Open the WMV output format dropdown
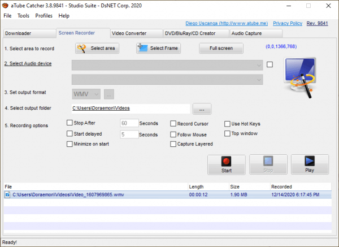The height and width of the screenshot is (247, 339). [86, 94]
